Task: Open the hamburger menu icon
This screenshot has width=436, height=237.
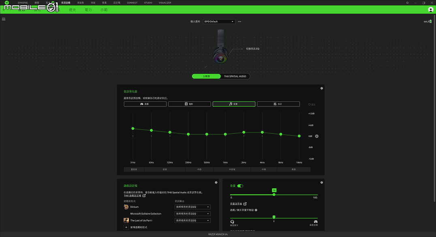Action: coord(4,19)
